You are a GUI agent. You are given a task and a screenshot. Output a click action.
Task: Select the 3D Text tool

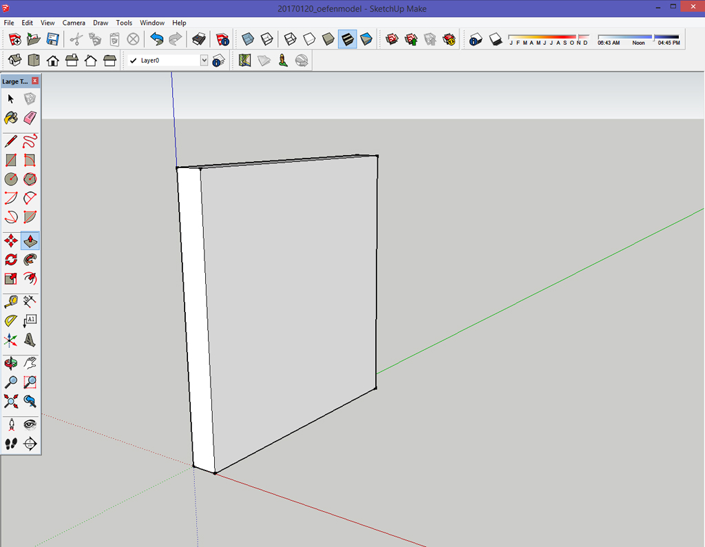click(x=30, y=340)
